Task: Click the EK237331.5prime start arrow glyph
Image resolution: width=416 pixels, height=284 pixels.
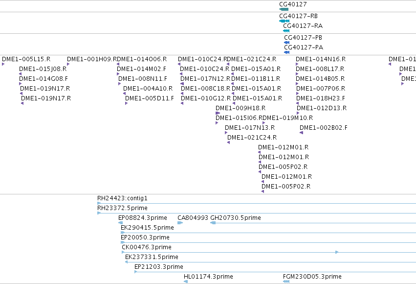Action: 127,262
